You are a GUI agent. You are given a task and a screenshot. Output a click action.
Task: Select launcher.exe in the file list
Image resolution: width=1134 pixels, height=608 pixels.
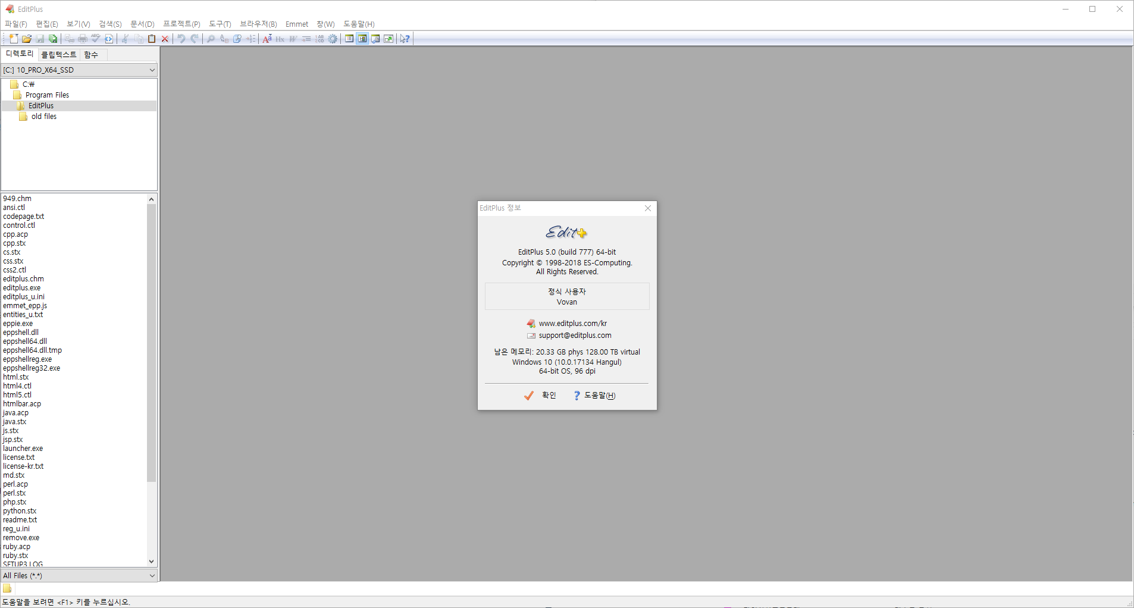click(x=23, y=449)
